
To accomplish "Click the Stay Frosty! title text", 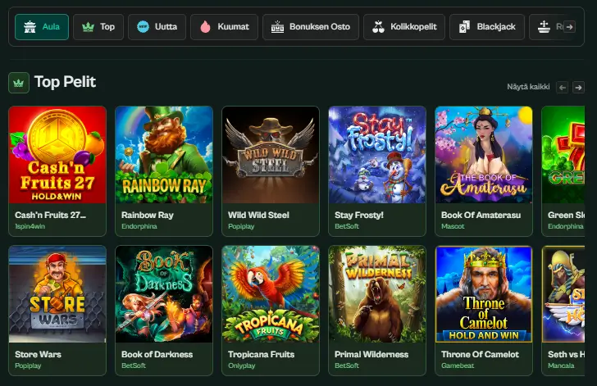I will 359,215.
